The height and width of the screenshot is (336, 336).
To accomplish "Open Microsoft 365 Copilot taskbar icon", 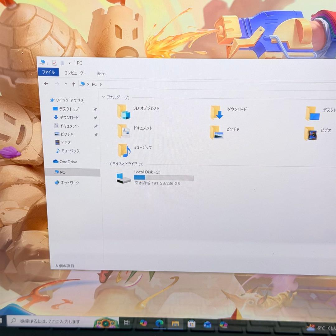I will coord(223,325).
